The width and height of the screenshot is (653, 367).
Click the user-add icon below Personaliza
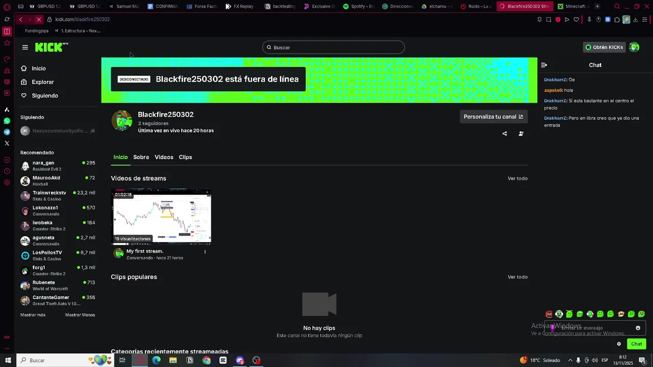coord(521,134)
